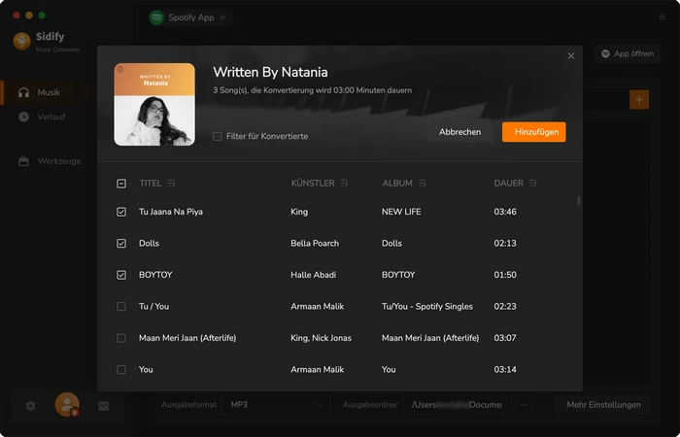Open output folder browse ellipsis button

(x=524, y=405)
